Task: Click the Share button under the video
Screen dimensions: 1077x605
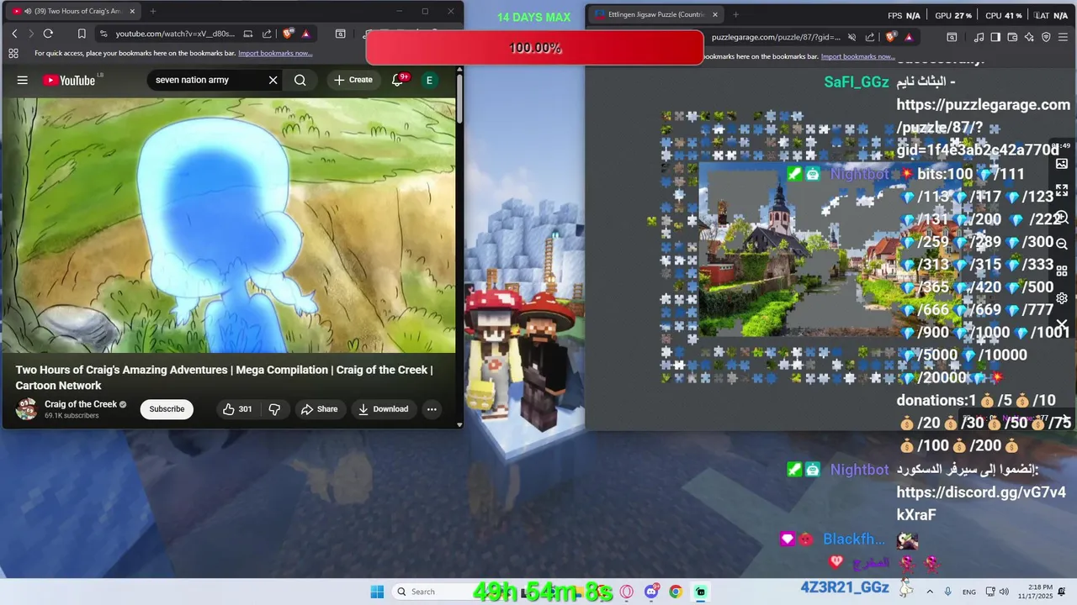Action: pos(319,409)
